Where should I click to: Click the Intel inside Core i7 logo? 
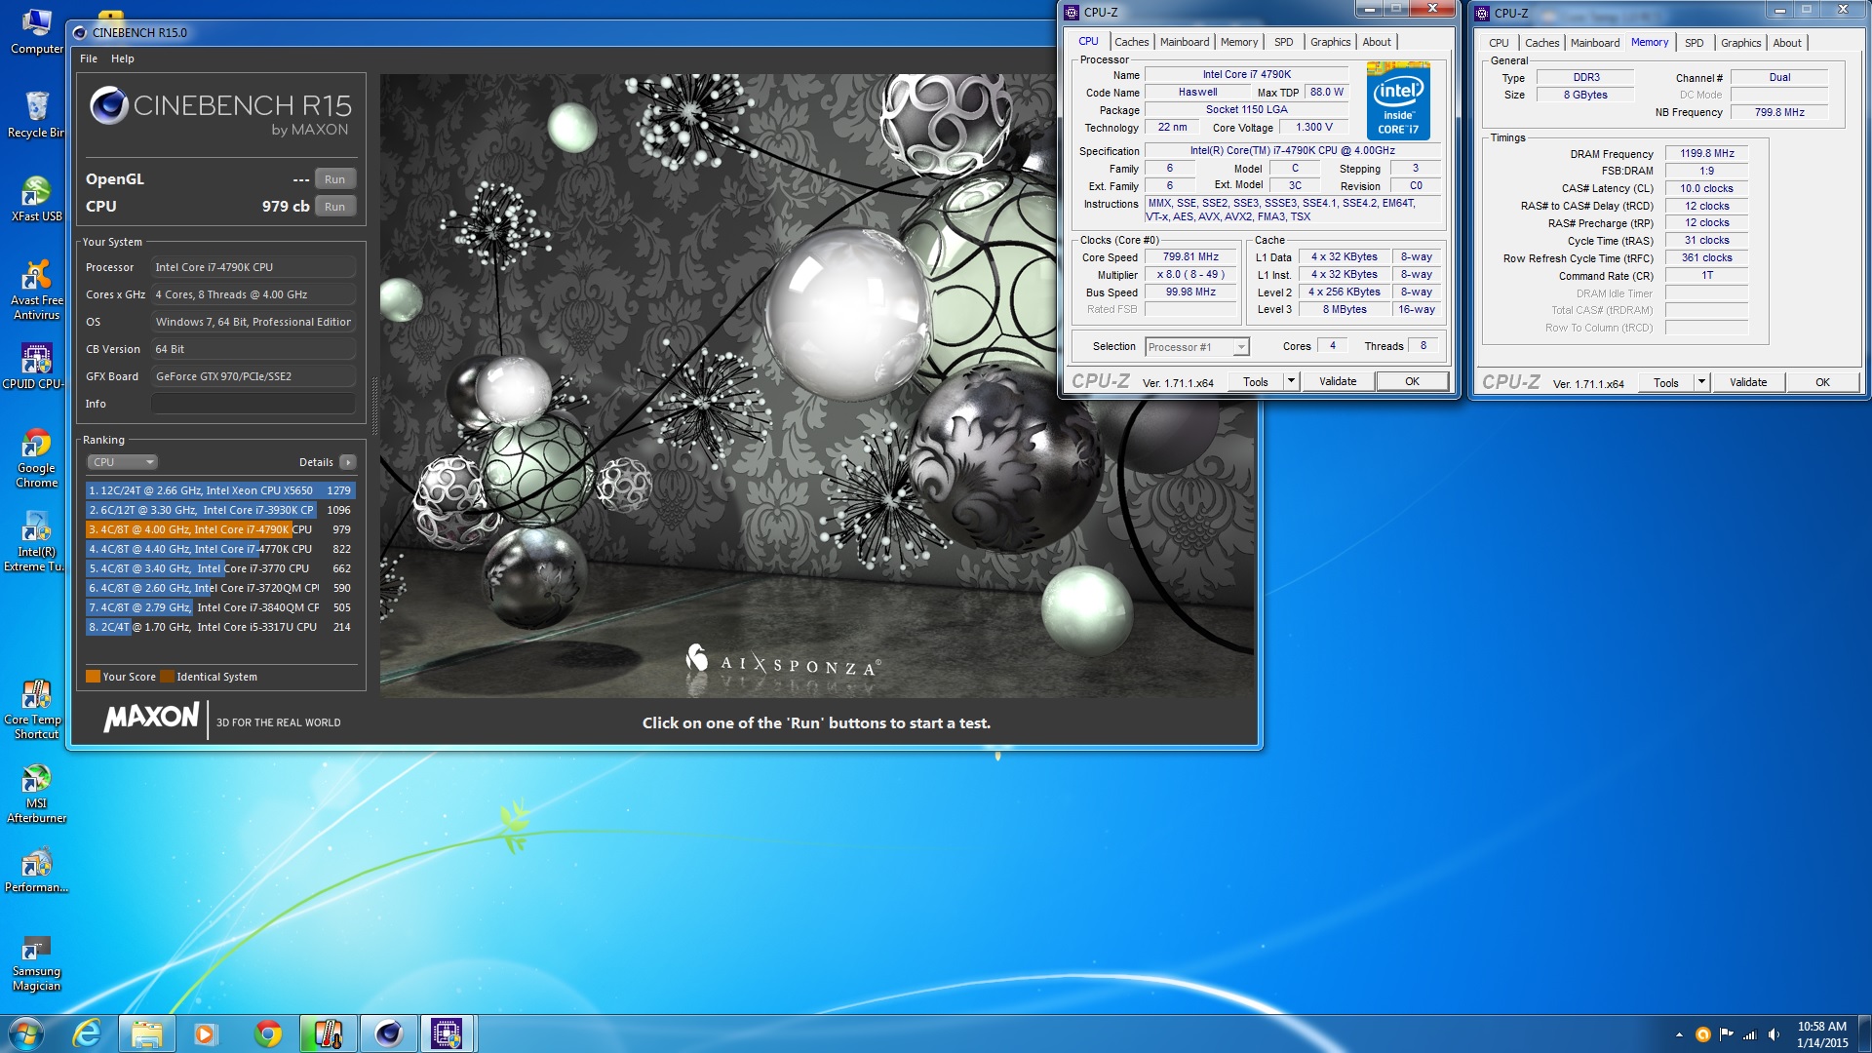point(1398,100)
